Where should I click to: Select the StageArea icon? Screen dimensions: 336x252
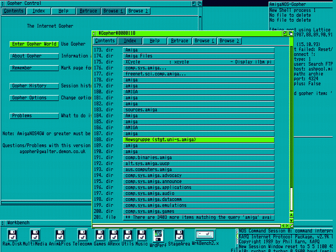178,234
